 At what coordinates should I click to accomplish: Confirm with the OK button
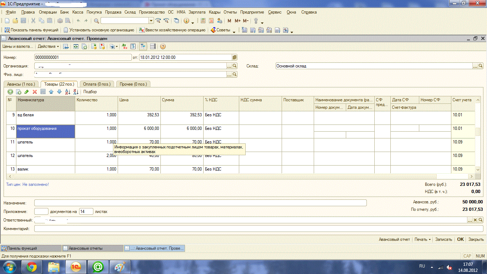(x=461, y=239)
